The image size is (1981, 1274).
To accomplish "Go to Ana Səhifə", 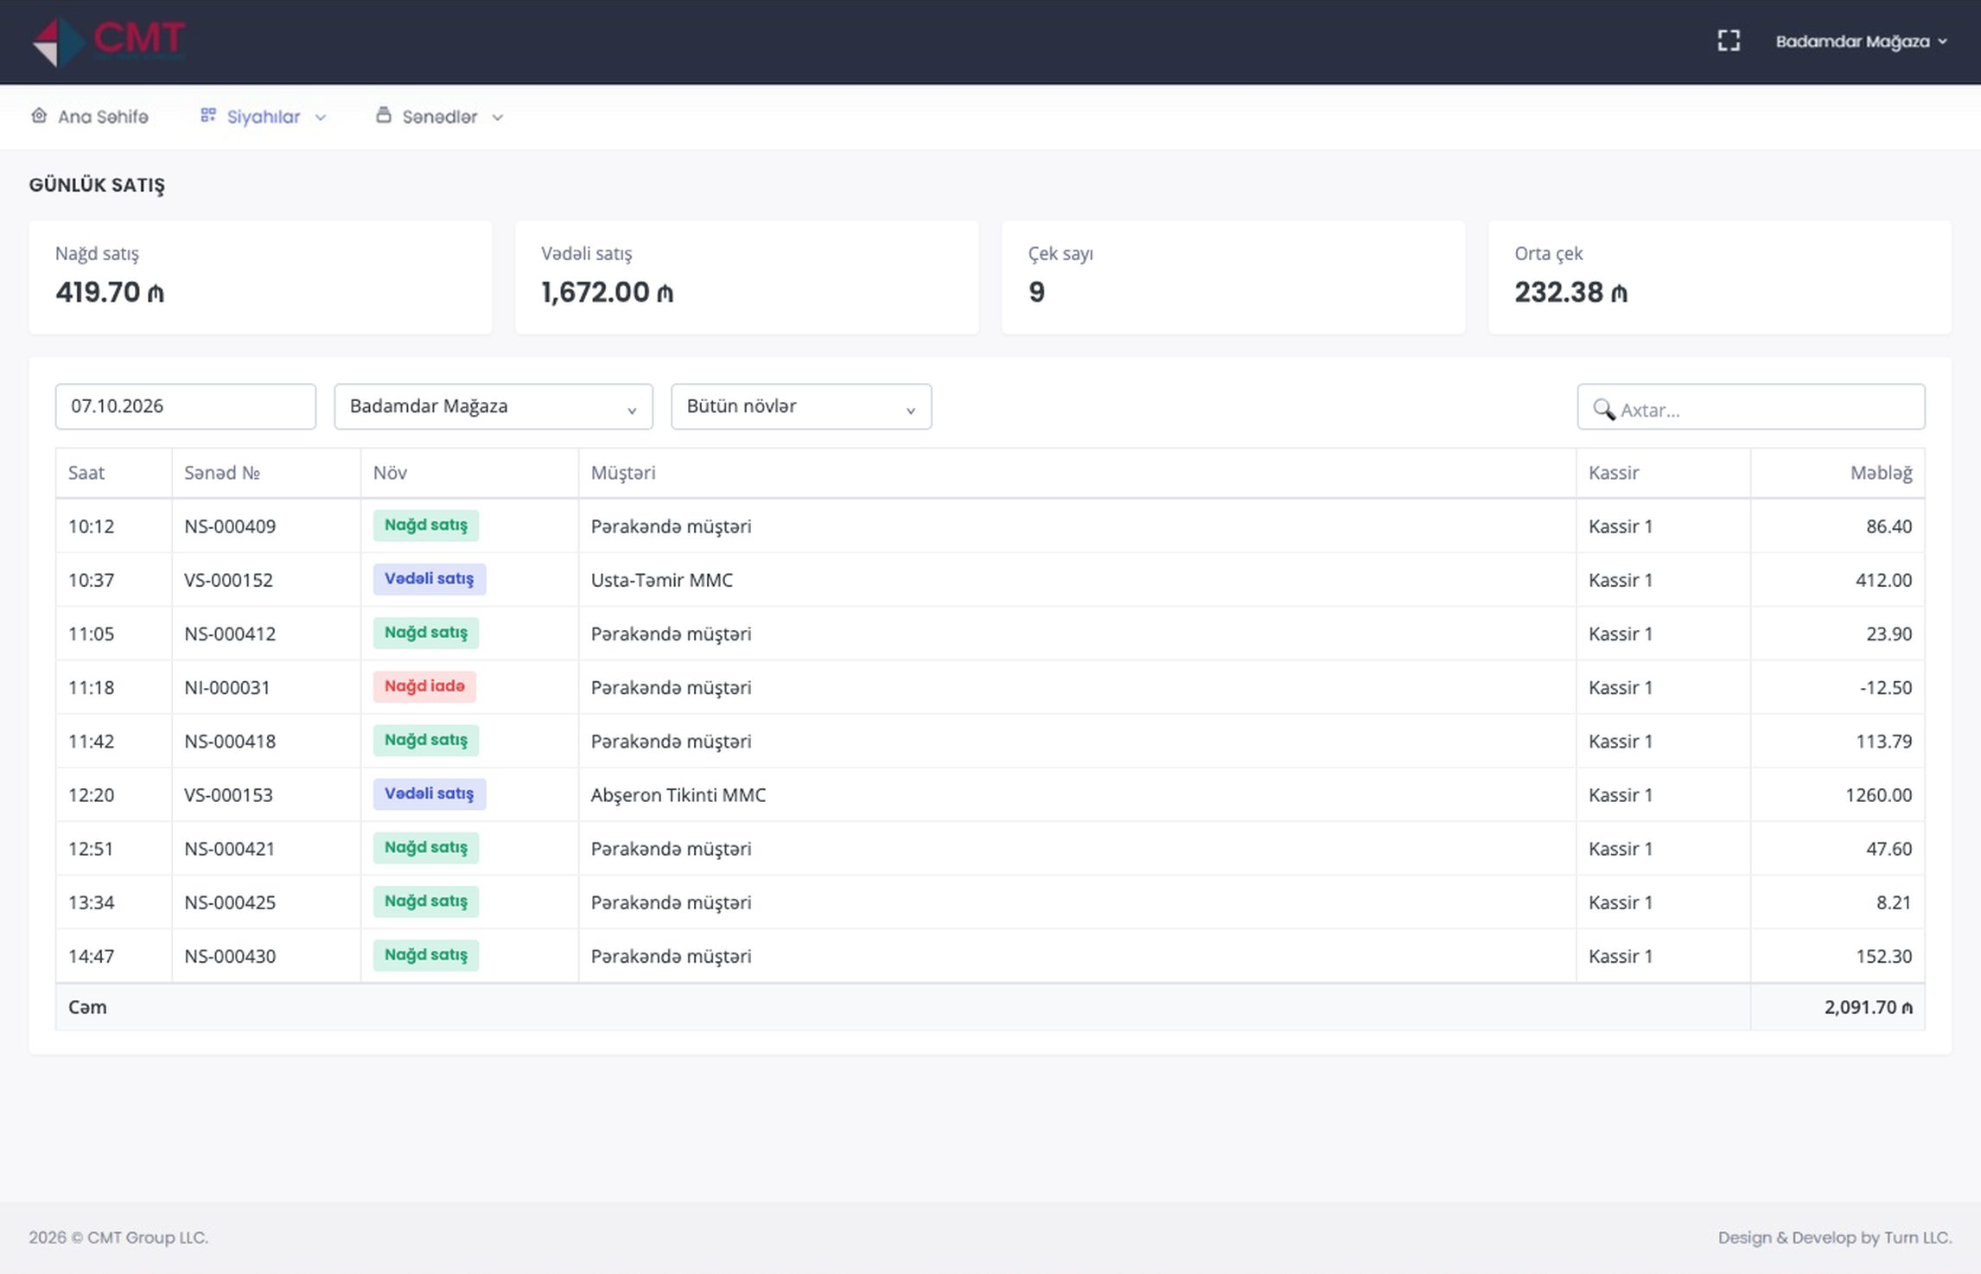I will (90, 117).
